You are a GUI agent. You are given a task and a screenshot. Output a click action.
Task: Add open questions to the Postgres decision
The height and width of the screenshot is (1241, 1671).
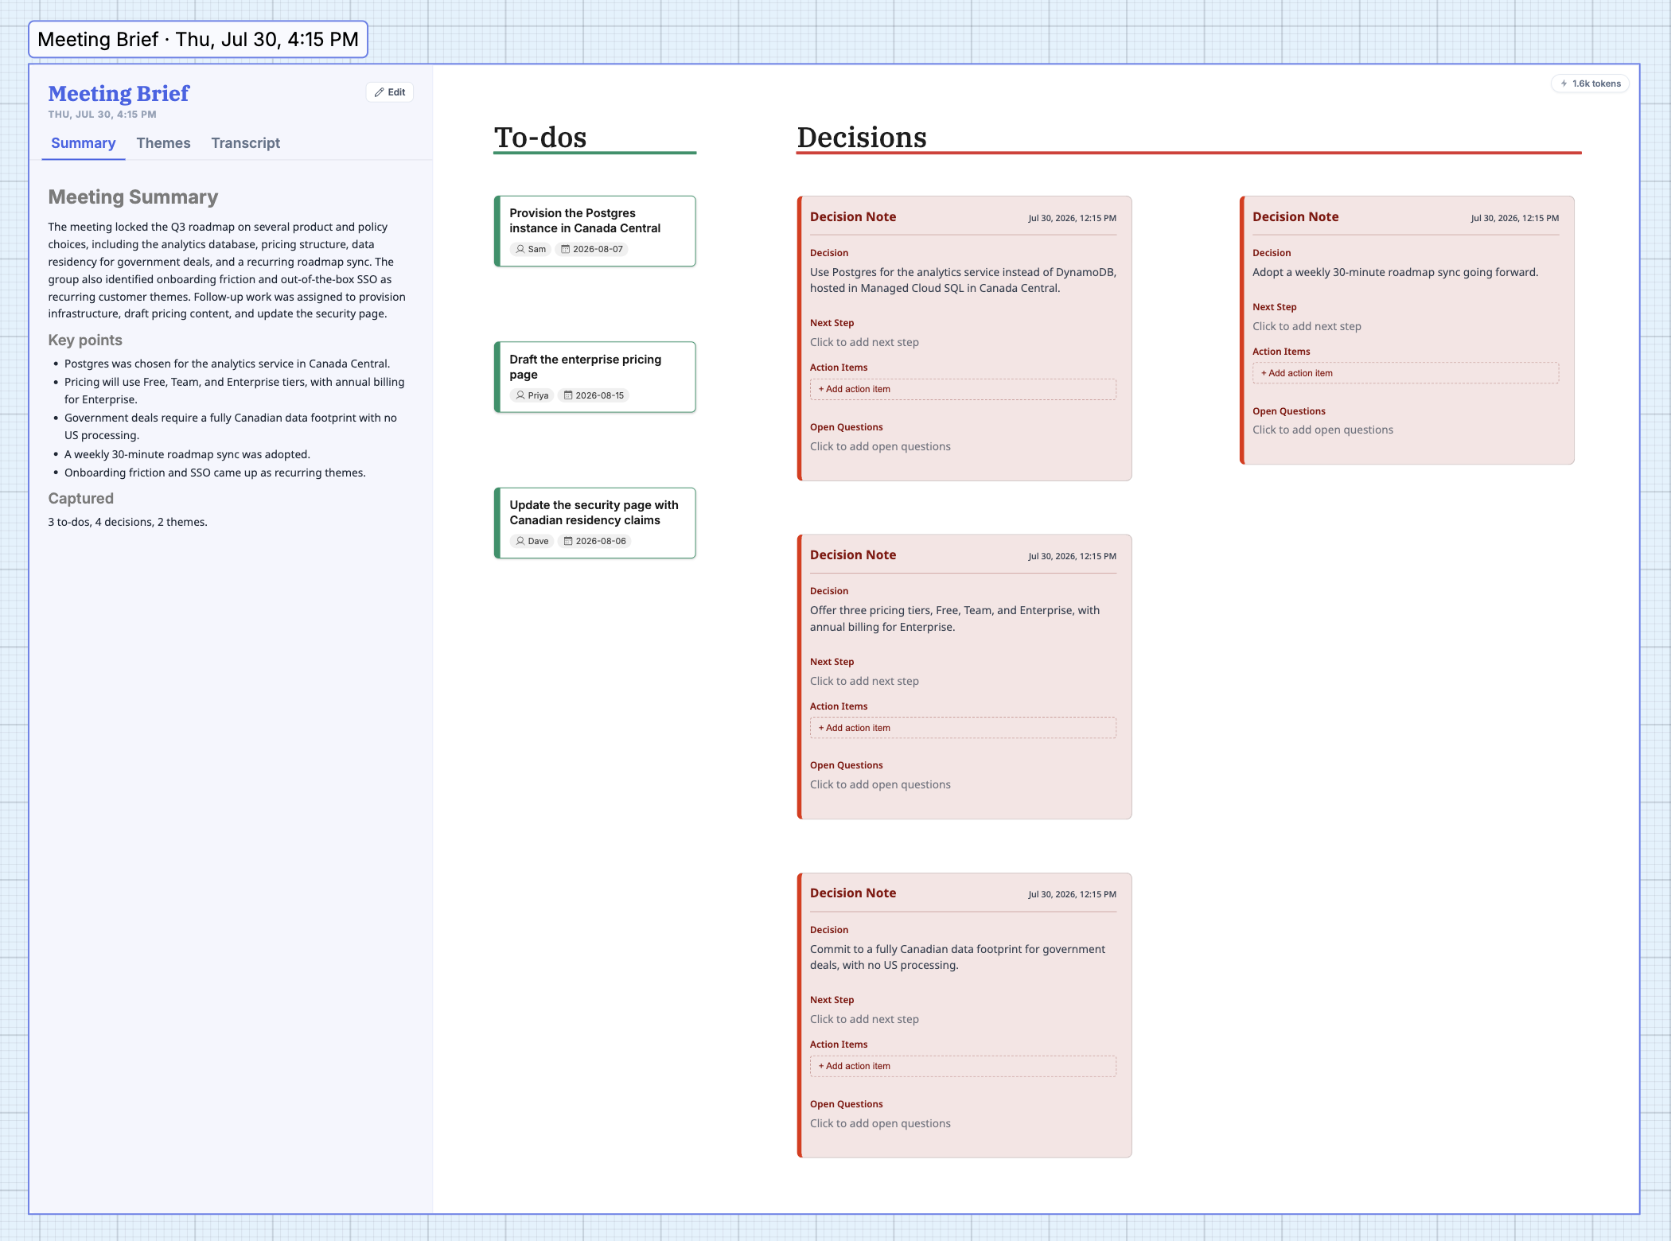pyautogui.click(x=880, y=446)
